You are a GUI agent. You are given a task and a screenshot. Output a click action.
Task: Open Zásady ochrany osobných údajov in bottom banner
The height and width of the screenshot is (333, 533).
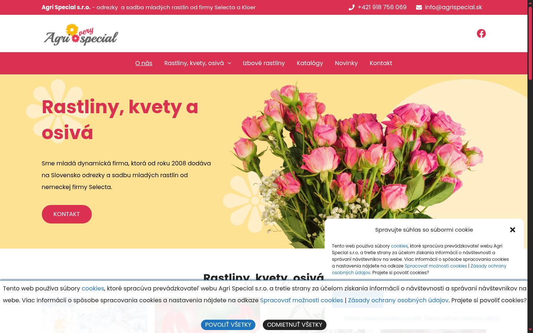point(398,300)
